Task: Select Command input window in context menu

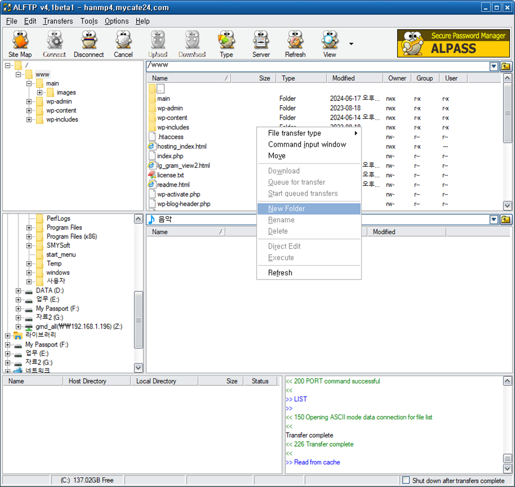Action: [309, 144]
